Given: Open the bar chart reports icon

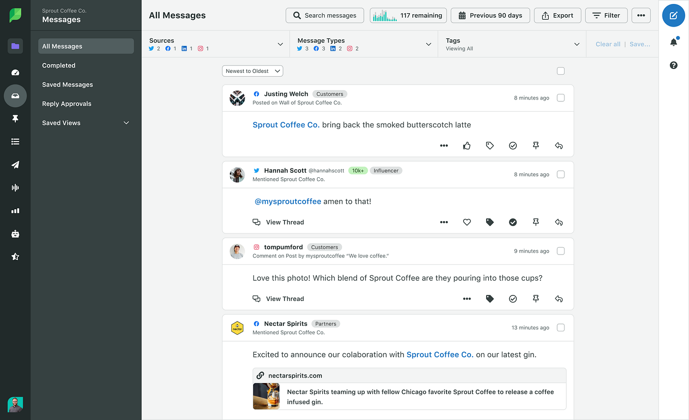Looking at the screenshot, I should pyautogui.click(x=15, y=211).
